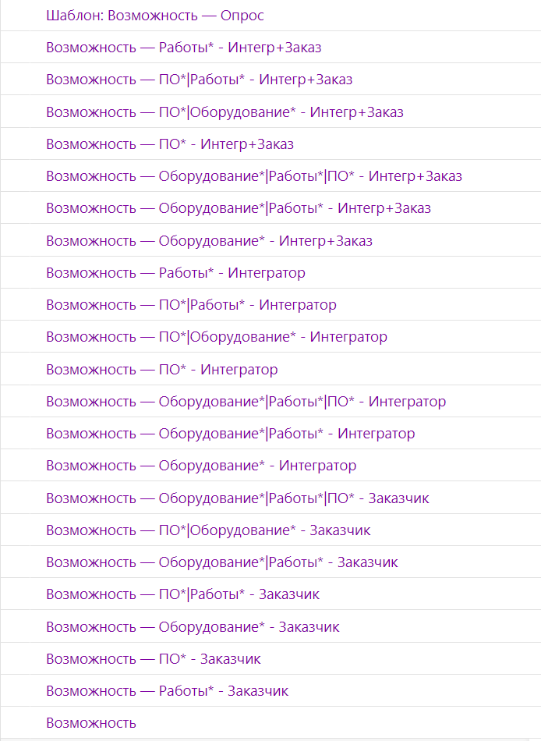This screenshot has width=541, height=741.
Task: Select Оборудование*|Работы* - Интегр+Заказ link
Action: [x=239, y=209]
